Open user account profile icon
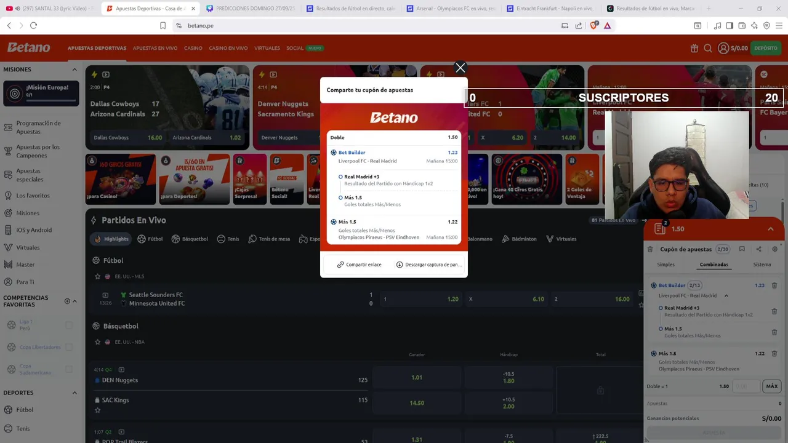Image resolution: width=788 pixels, height=443 pixels. 723,48
